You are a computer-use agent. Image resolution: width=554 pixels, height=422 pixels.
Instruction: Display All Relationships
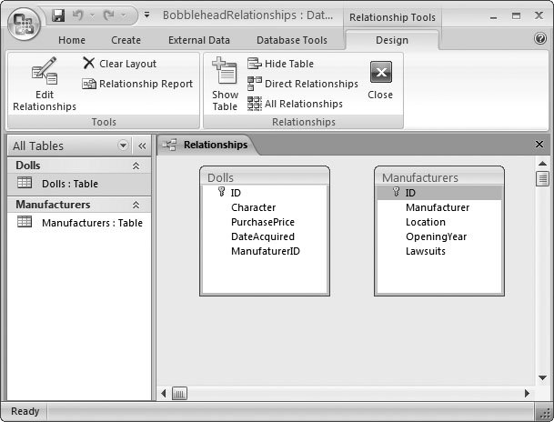point(295,104)
